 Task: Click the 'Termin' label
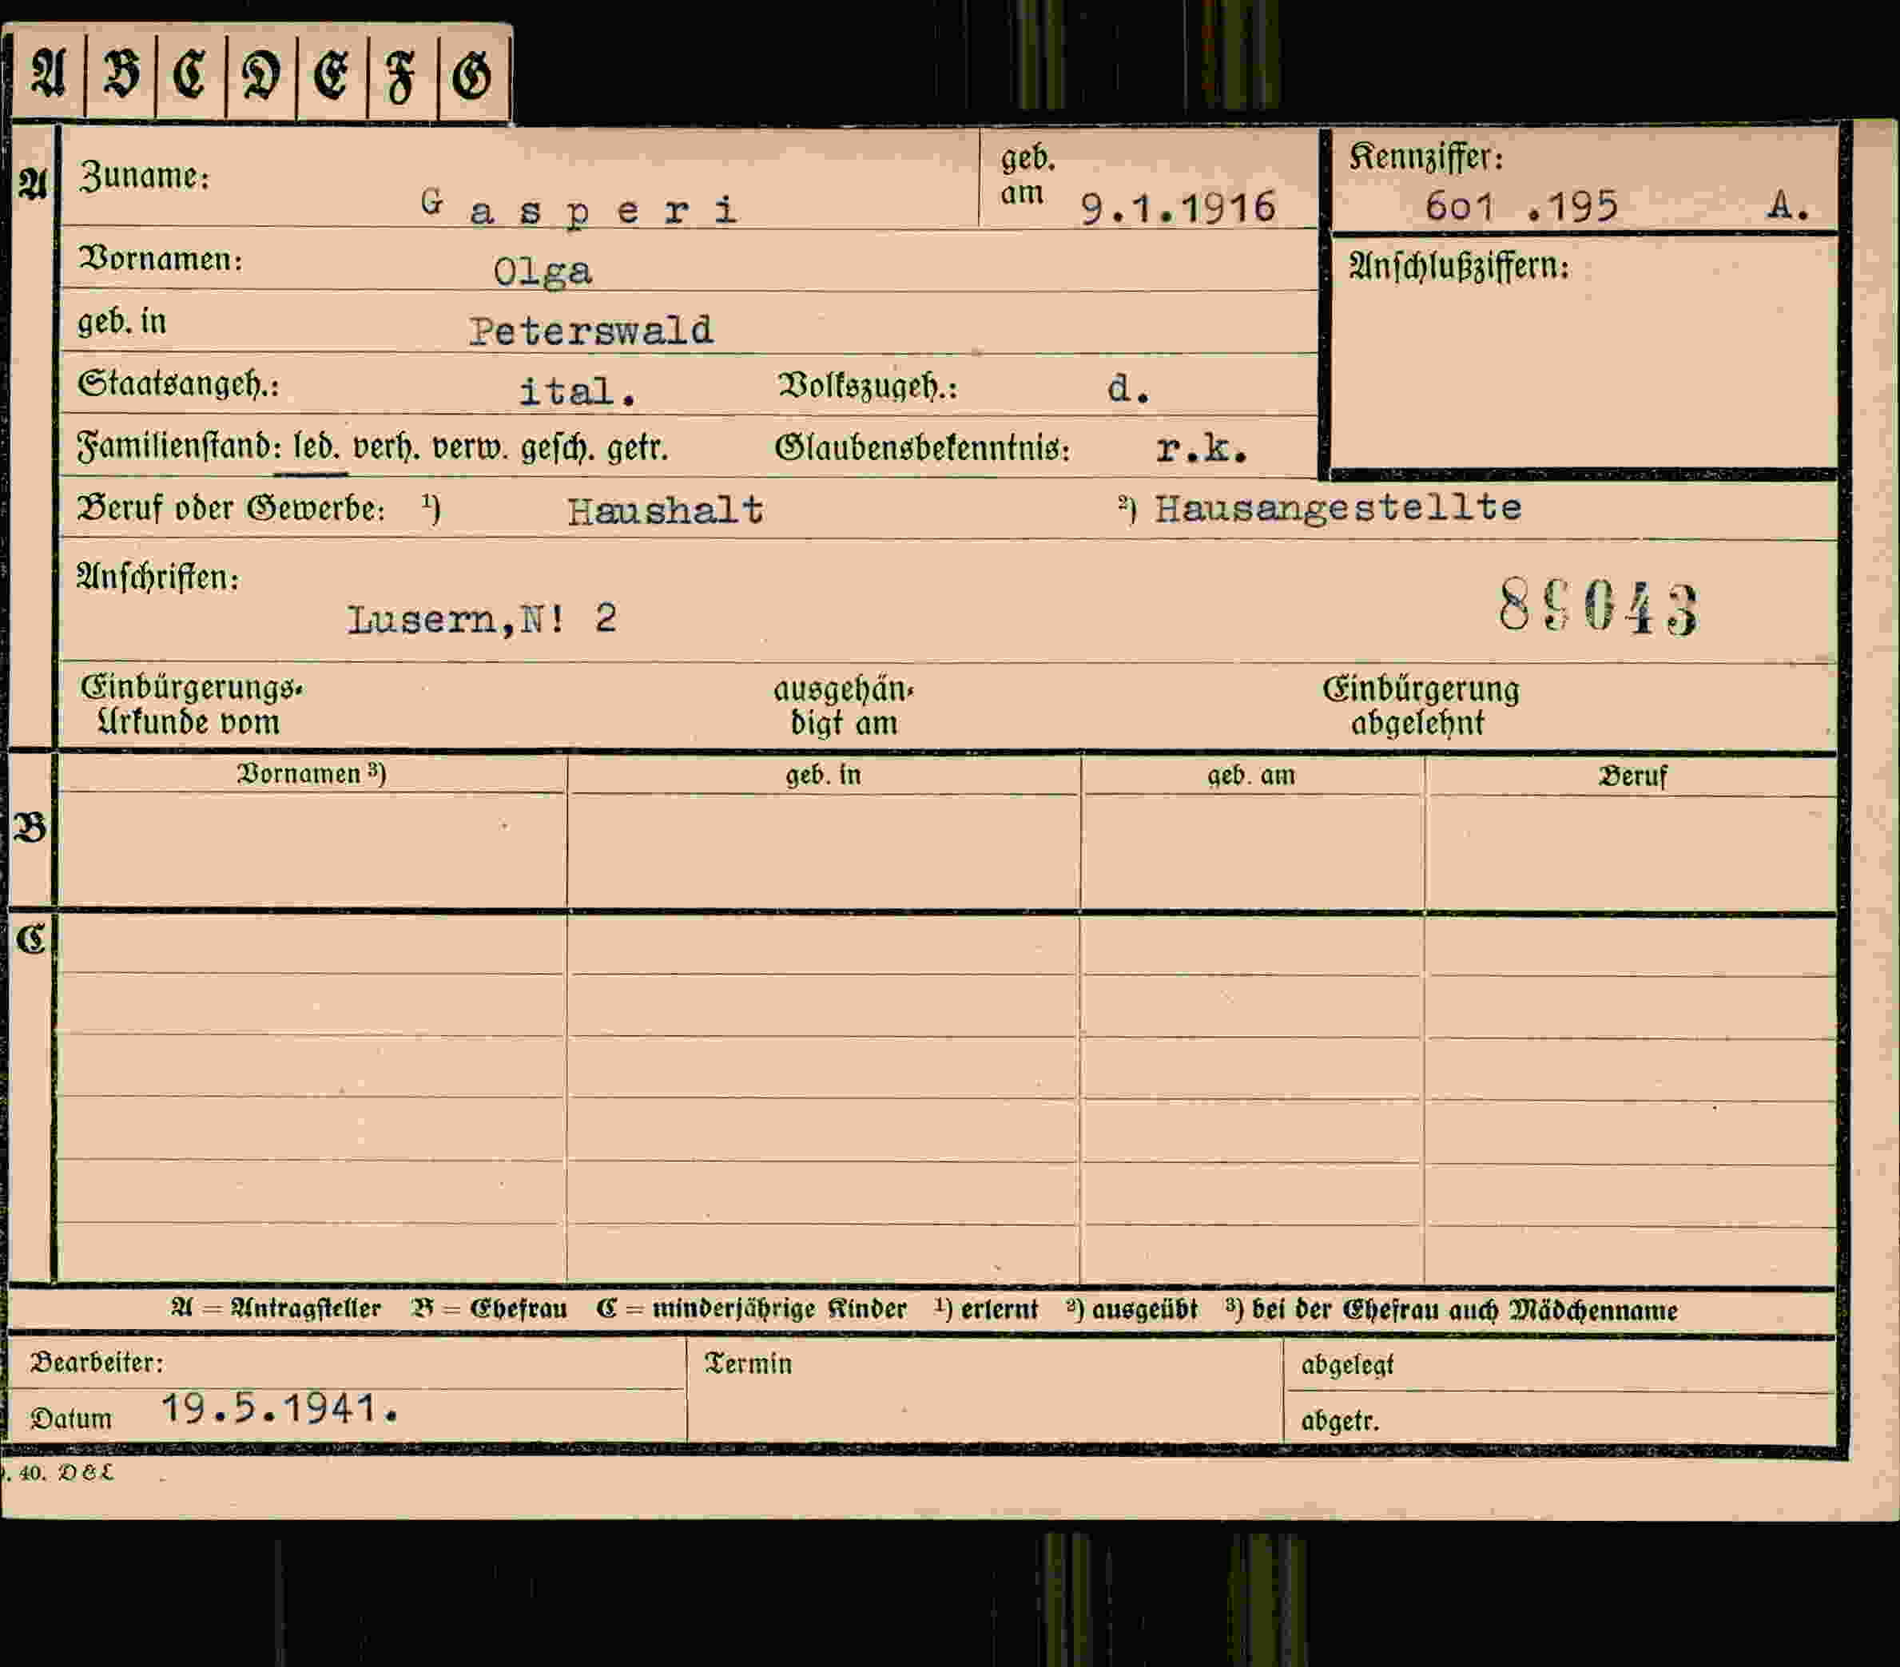(749, 1364)
